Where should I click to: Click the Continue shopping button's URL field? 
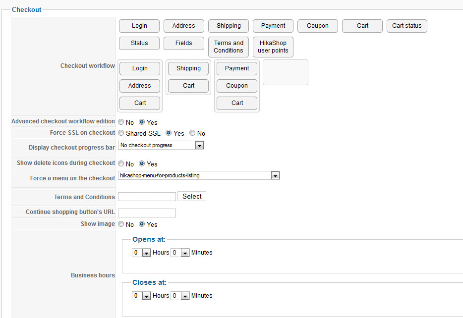click(x=147, y=212)
